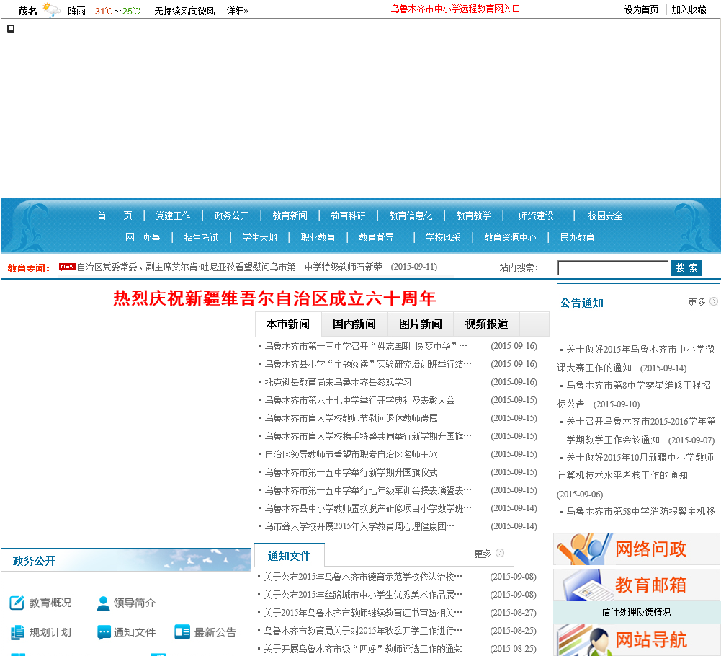The width and height of the screenshot is (721, 656).
Task: Open 学校风采 in the navigation bar
Action: [443, 237]
